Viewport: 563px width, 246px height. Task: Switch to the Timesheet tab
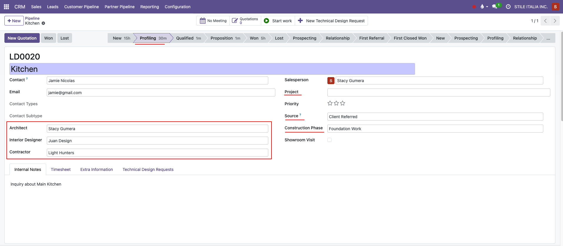click(x=61, y=169)
